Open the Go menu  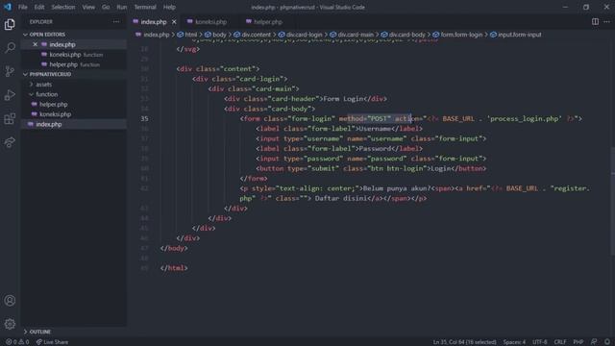tap(106, 7)
